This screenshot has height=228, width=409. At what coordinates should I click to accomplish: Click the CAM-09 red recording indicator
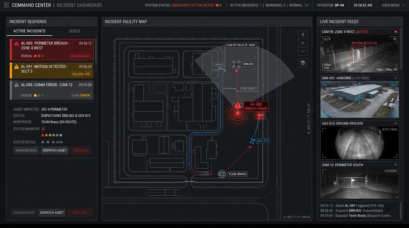[x=396, y=32]
